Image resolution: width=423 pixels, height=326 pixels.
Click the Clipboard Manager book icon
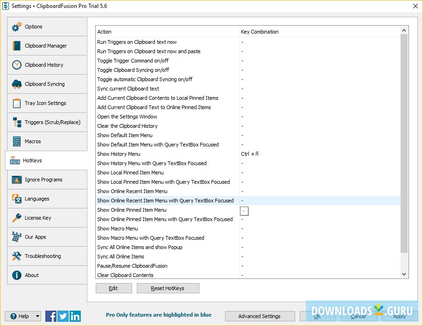click(16, 46)
